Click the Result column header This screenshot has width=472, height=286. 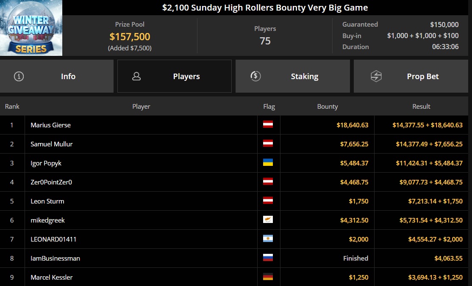[x=421, y=107]
